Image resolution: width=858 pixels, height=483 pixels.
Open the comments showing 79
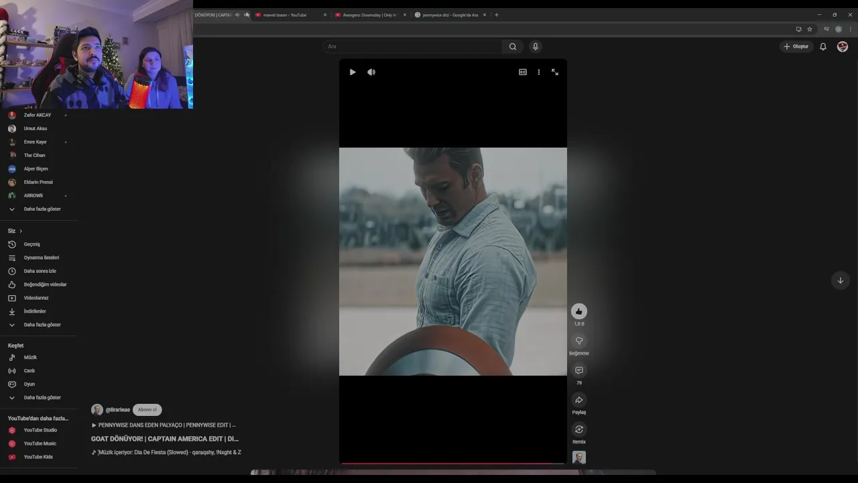pos(579,370)
